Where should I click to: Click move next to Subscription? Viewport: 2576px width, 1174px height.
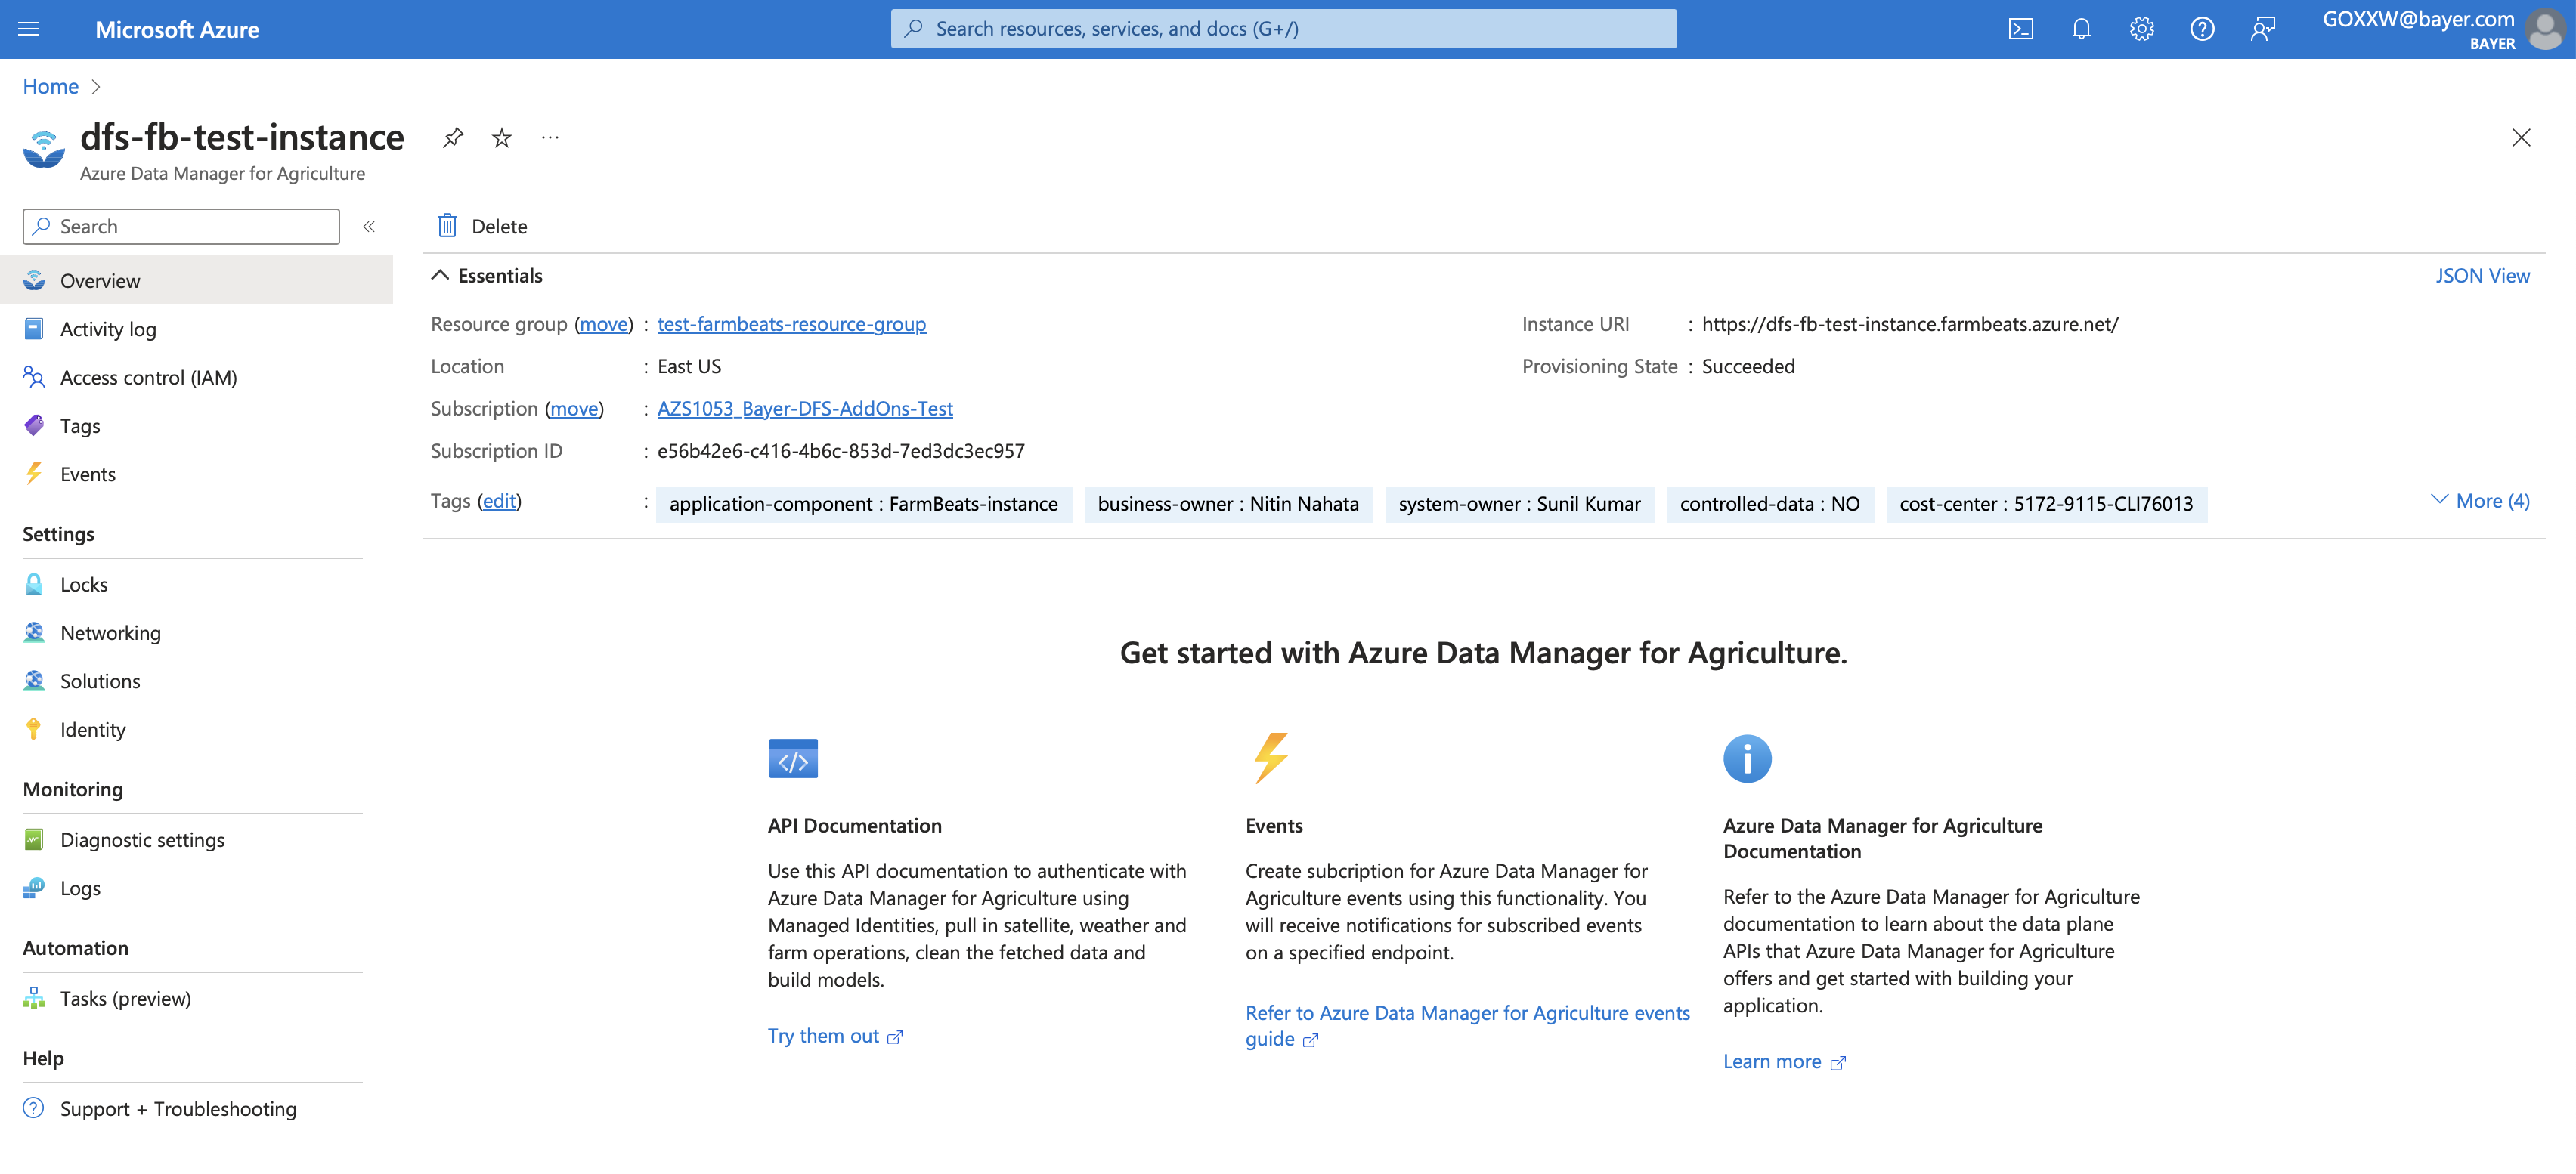pos(574,408)
